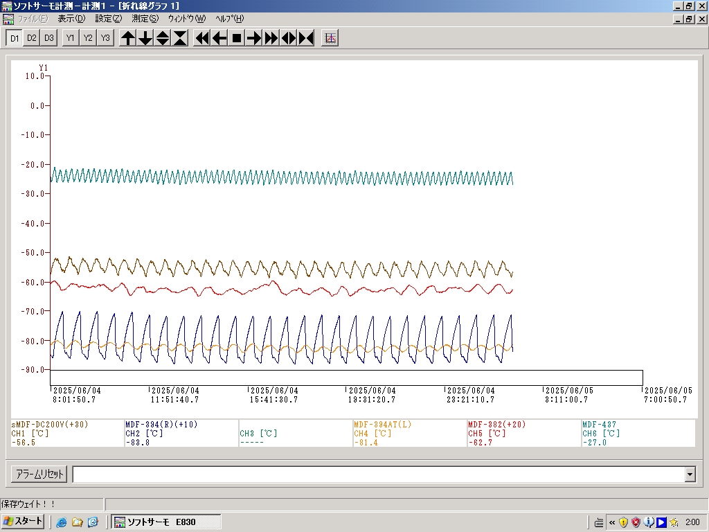Click the up arrow Y-axis shift icon
709x532 pixels.
[128, 38]
